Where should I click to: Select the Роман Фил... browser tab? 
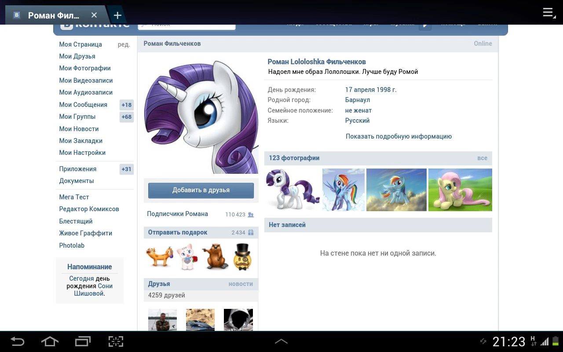click(54, 15)
